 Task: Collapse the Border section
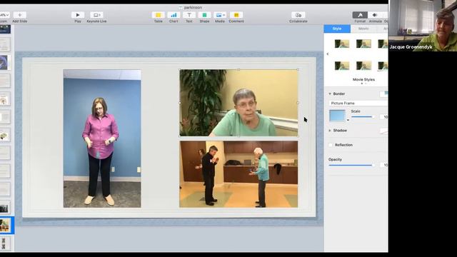(x=330, y=94)
